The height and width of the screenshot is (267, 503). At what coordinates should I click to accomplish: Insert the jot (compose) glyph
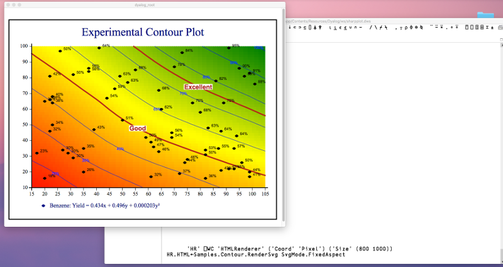tap(451, 28)
